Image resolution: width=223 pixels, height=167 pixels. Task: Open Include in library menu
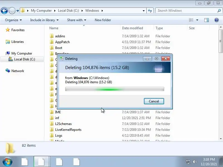pos(44,20)
